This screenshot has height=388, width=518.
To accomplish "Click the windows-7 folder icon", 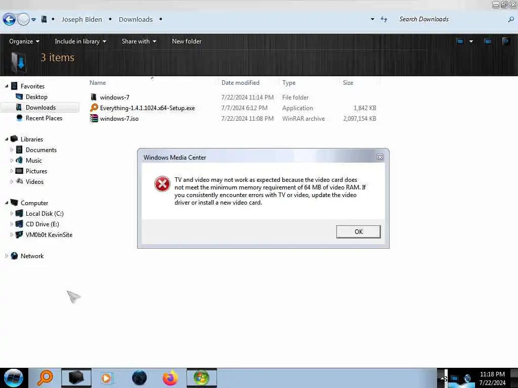I will click(94, 97).
